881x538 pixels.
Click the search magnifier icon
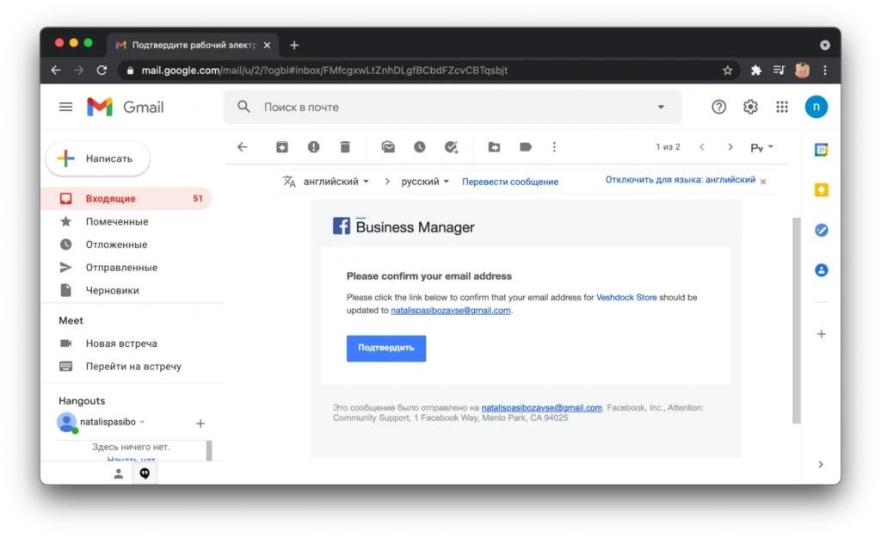point(243,107)
